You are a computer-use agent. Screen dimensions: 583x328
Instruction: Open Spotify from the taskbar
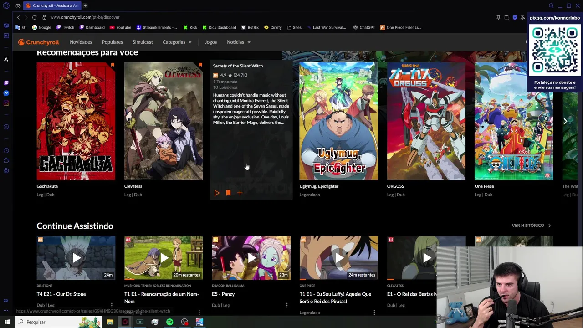[169, 322]
